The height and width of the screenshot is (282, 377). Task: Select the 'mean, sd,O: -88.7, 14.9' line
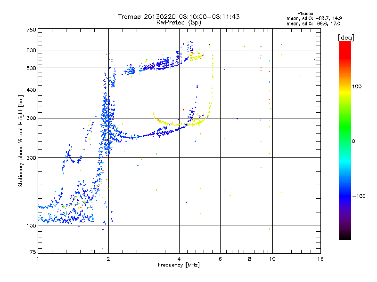[314, 18]
